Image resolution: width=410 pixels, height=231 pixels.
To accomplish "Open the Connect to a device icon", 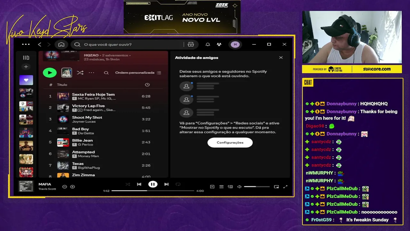I will pos(230,187).
